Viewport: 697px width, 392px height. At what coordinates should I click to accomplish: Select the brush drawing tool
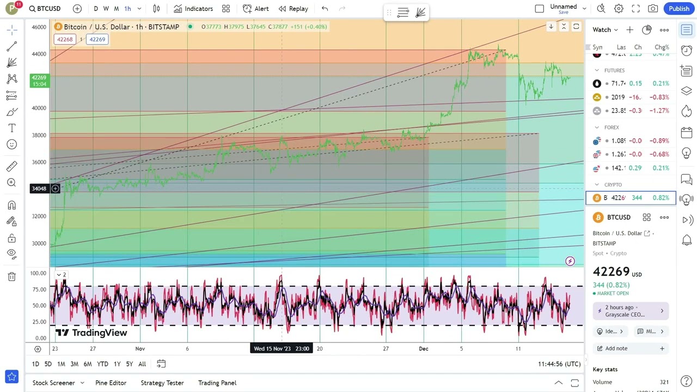pos(11,112)
